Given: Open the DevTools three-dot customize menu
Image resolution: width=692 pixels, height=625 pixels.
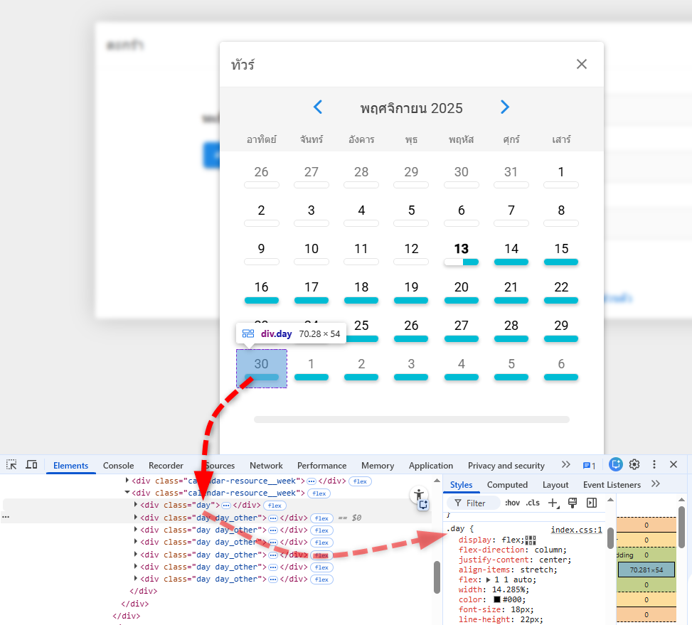Looking at the screenshot, I should 654,464.
